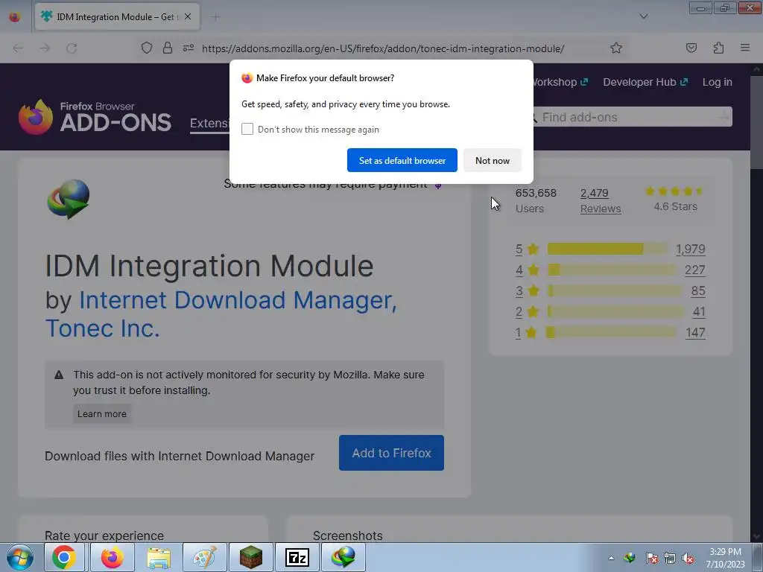The height and width of the screenshot is (572, 763).
Task: Click Learn more about add-on security
Action: click(x=101, y=413)
